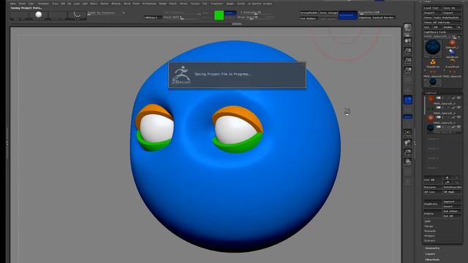The image size is (468, 263).
Task: Click the Export button
Action: pos(452,13)
